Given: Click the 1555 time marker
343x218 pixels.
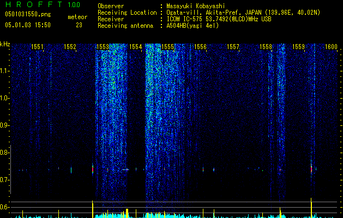Looking at the screenshot, I should [168, 47].
